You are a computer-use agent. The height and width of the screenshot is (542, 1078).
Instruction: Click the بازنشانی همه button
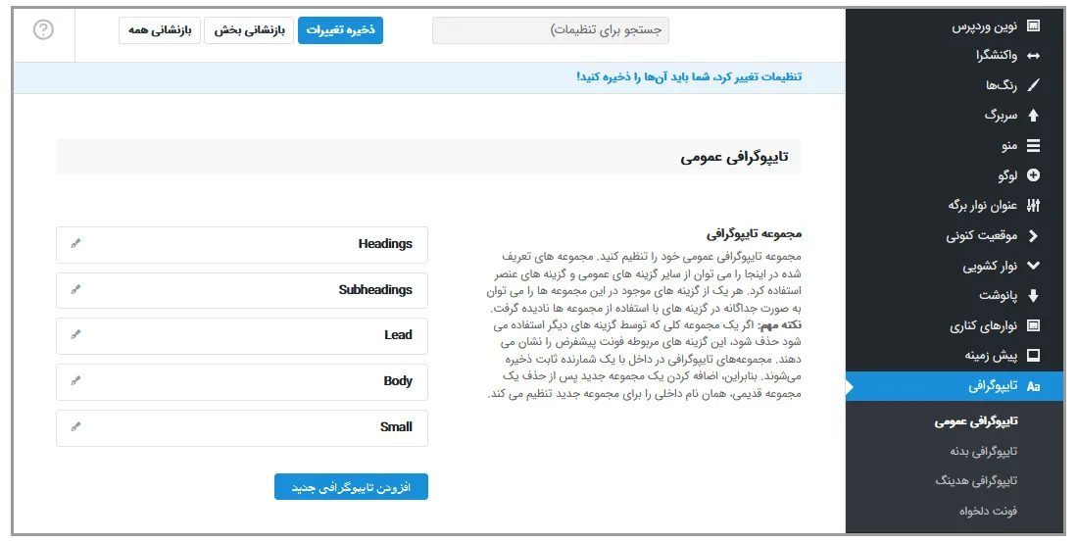coord(160,30)
